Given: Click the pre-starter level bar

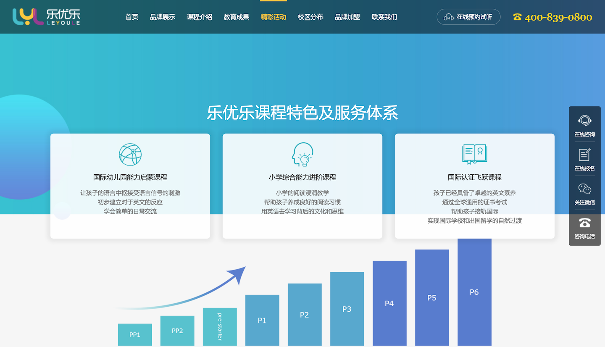Looking at the screenshot, I should [220, 326].
